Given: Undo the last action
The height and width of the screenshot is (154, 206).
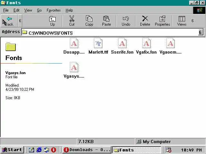Looking at the screenshot, I should (126, 21).
